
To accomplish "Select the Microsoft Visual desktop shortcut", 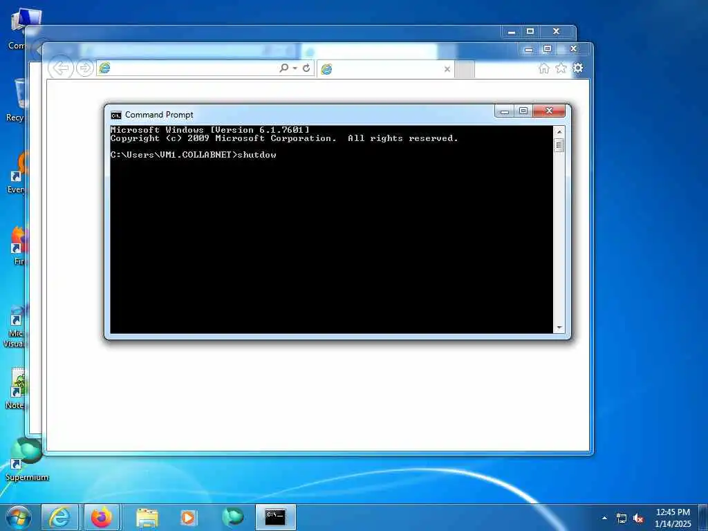I will pyautogui.click(x=15, y=326).
